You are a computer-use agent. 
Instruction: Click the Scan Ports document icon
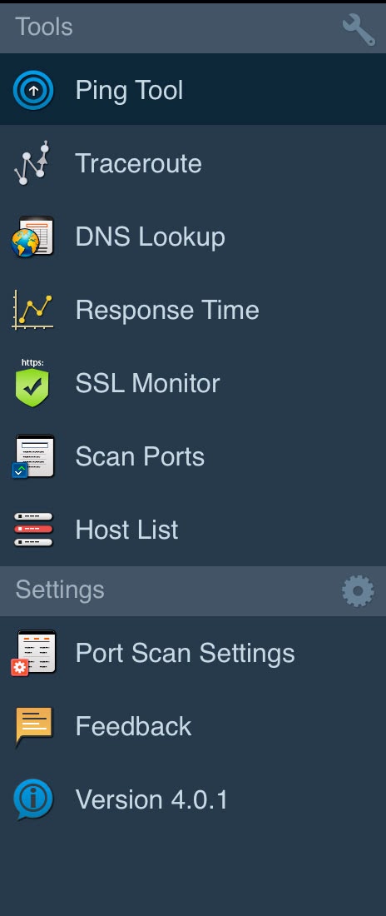33,456
